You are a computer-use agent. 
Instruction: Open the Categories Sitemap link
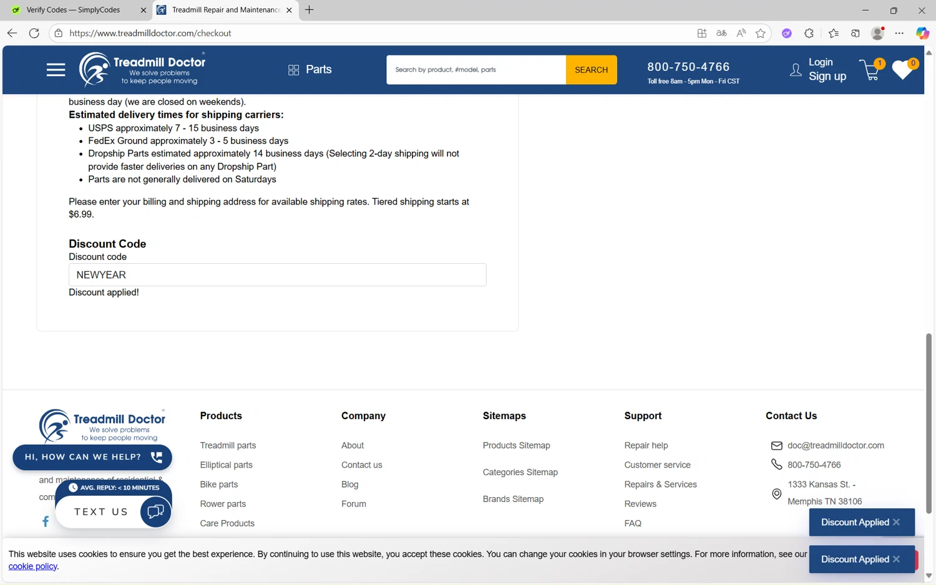pos(520,472)
